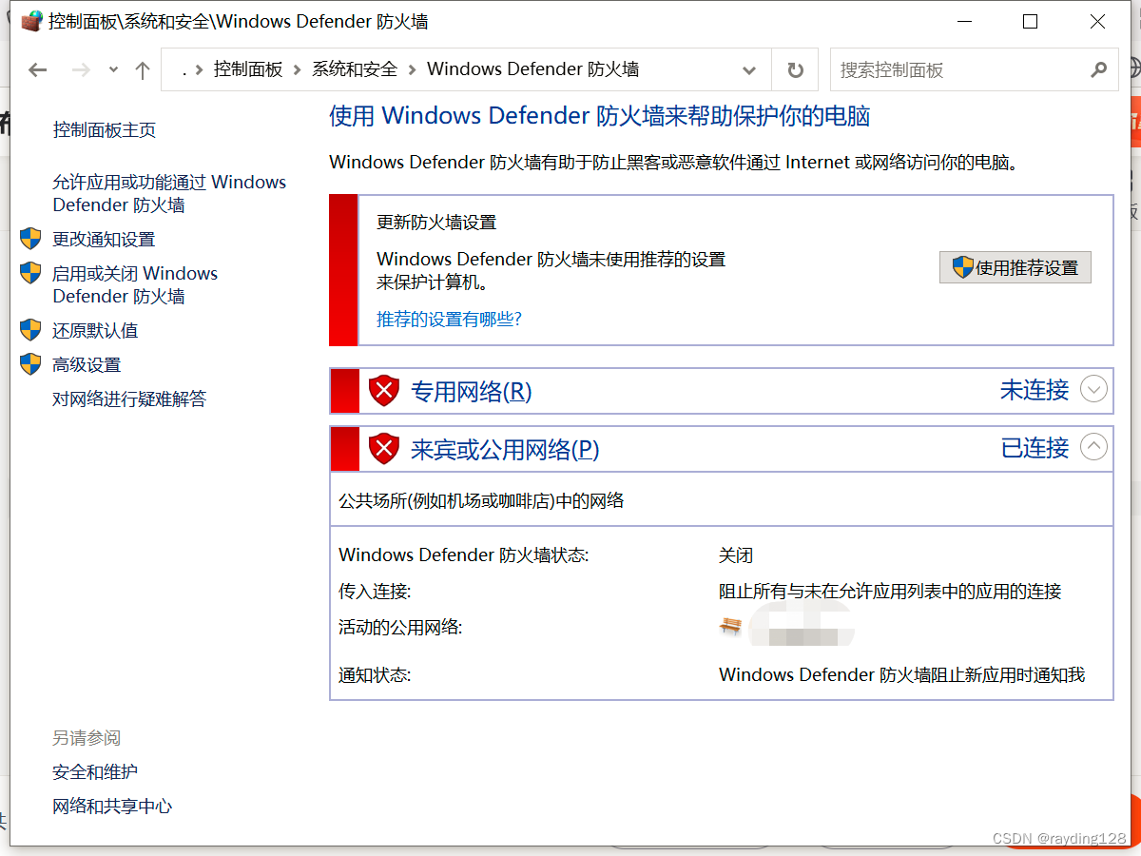Expand the address bar history dropdown

click(749, 69)
